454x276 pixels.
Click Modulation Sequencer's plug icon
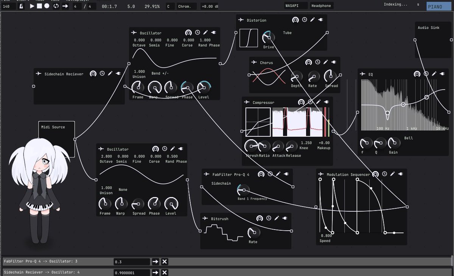tap(401, 174)
